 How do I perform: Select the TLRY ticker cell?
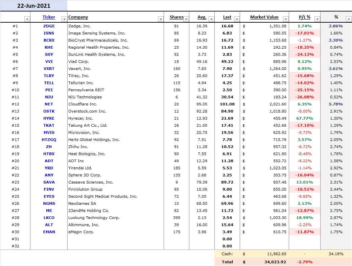[49, 76]
